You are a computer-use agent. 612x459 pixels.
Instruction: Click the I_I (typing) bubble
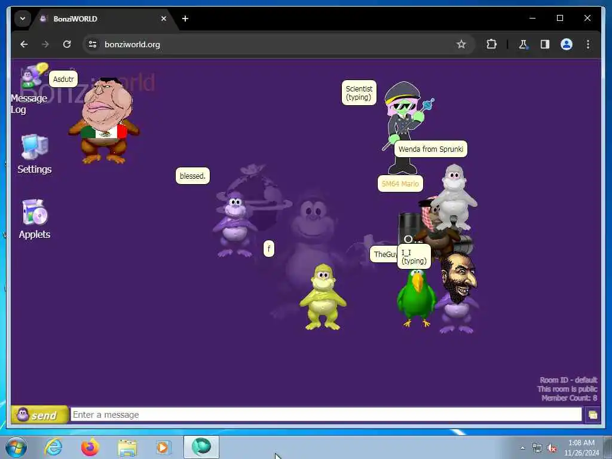click(x=414, y=257)
